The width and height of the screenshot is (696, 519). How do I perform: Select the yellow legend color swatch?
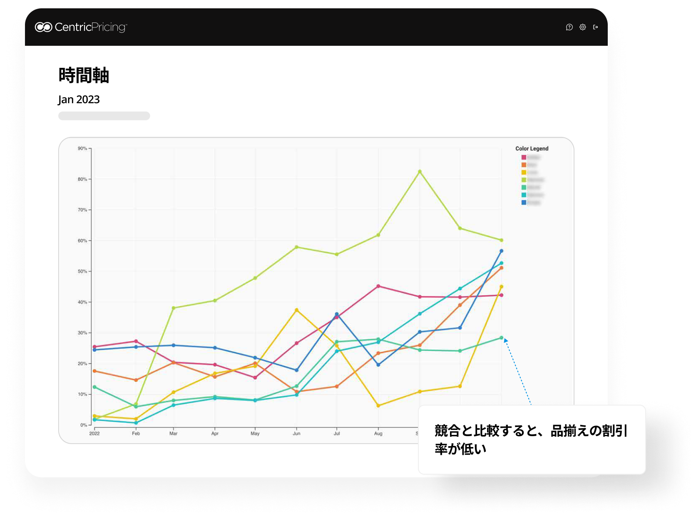point(524,172)
